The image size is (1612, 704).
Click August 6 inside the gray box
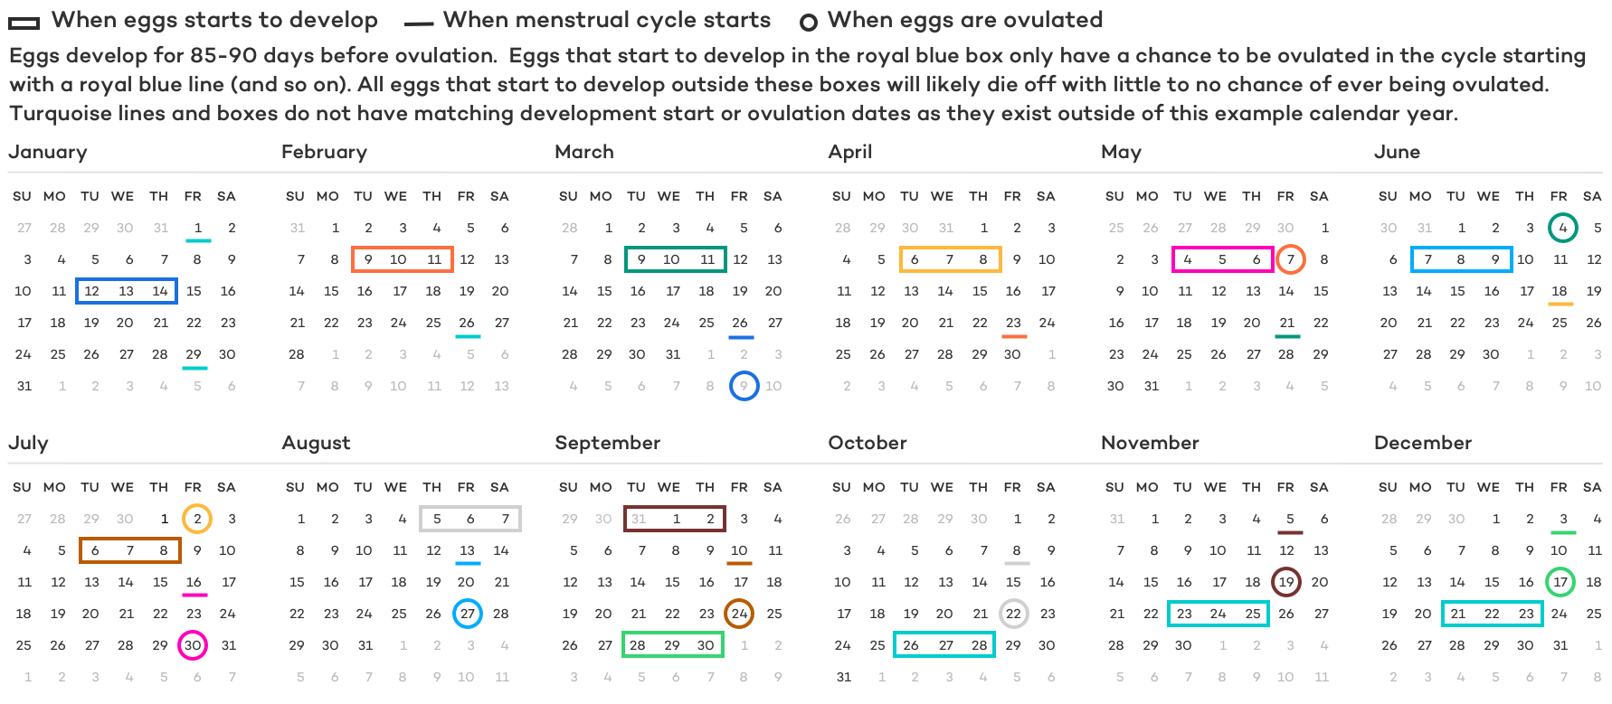click(x=470, y=519)
